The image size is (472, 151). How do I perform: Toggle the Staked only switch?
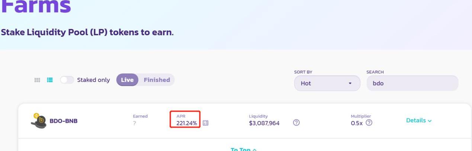click(x=67, y=80)
